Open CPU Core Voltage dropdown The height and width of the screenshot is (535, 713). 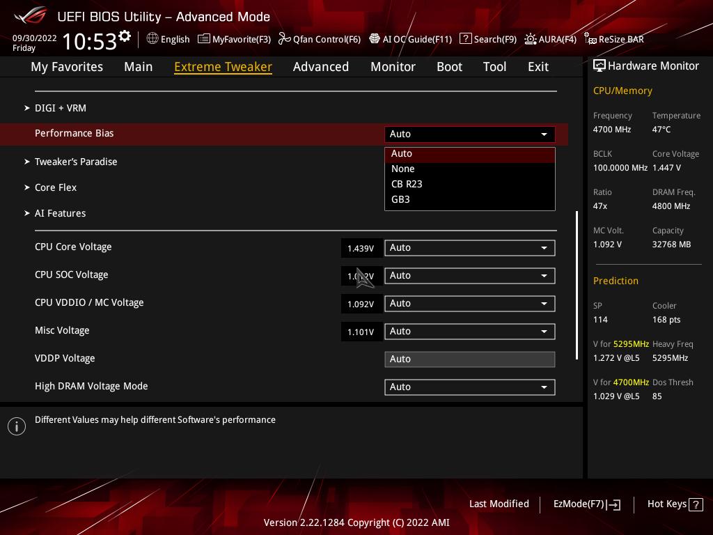tap(470, 248)
